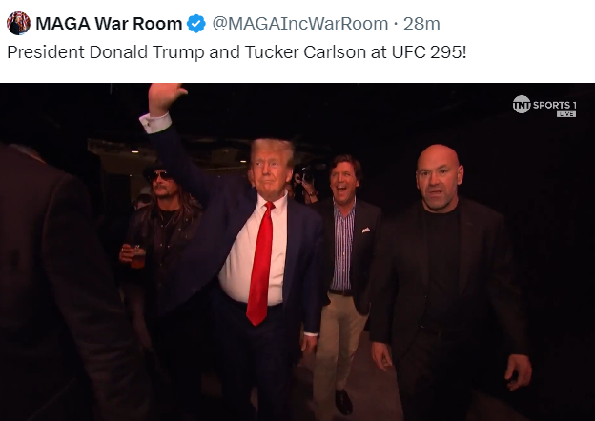The width and height of the screenshot is (595, 421).
Task: Open the tweet via the 28m timestamp
Action: tap(421, 24)
